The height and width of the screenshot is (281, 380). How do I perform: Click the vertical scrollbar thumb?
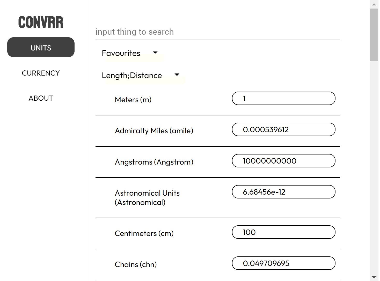coord(374,35)
